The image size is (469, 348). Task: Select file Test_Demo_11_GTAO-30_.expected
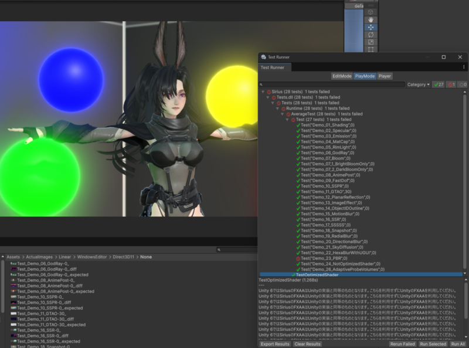pyautogui.click(x=51, y=325)
